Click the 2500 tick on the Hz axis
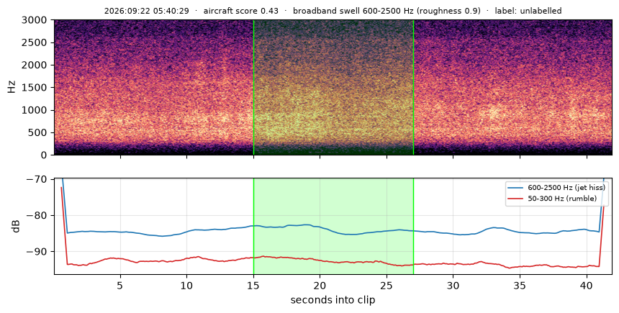The image size is (619, 313). [36, 42]
